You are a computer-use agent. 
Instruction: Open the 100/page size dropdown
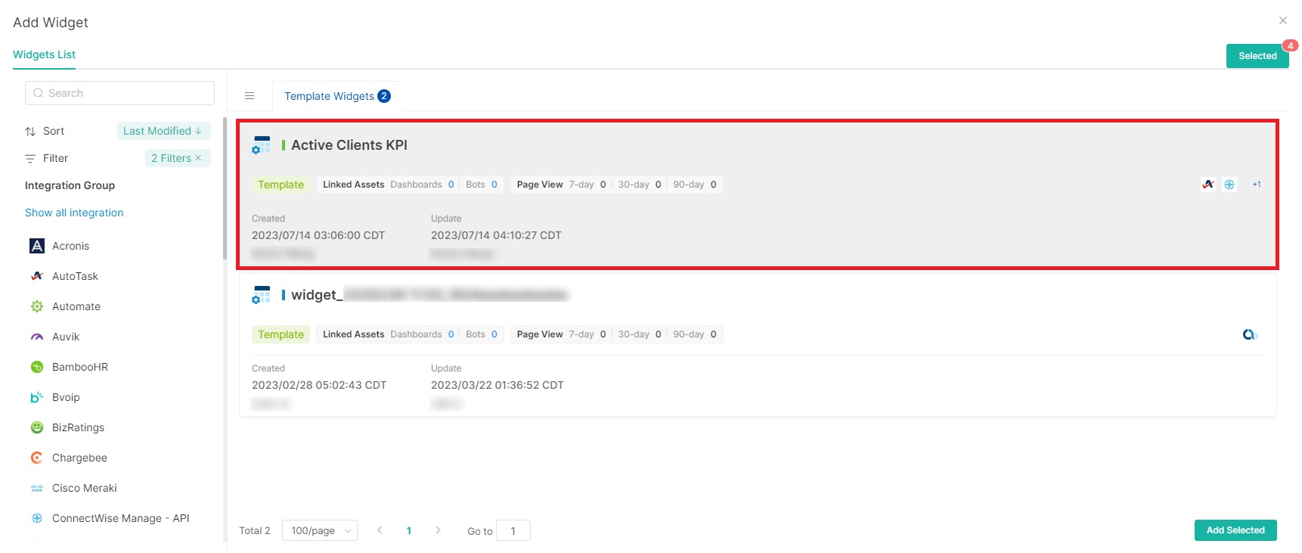[319, 530]
